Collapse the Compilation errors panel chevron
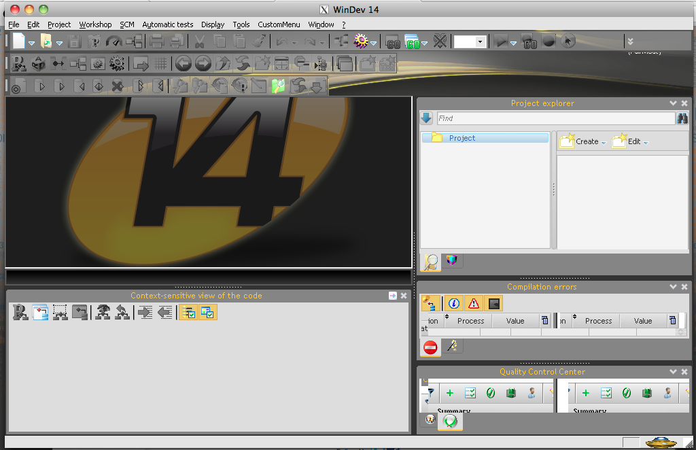Viewport: 696px width, 450px height. click(673, 287)
